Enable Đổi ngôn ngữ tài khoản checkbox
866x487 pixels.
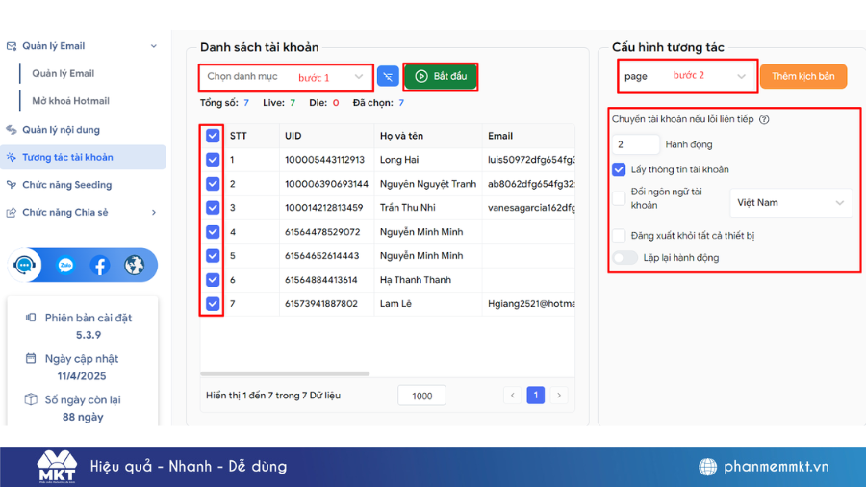[x=619, y=198]
